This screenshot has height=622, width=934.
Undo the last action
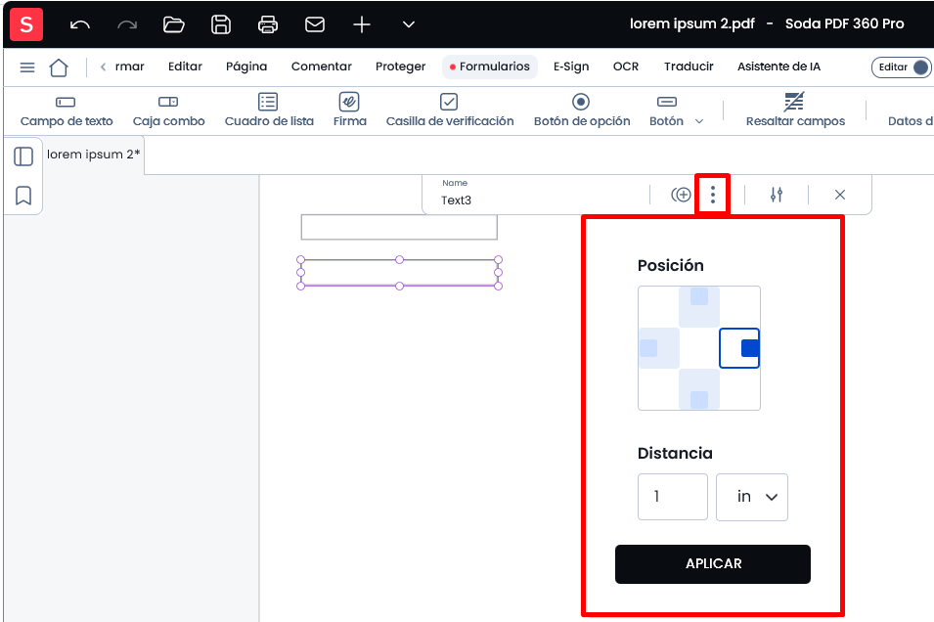(x=80, y=24)
